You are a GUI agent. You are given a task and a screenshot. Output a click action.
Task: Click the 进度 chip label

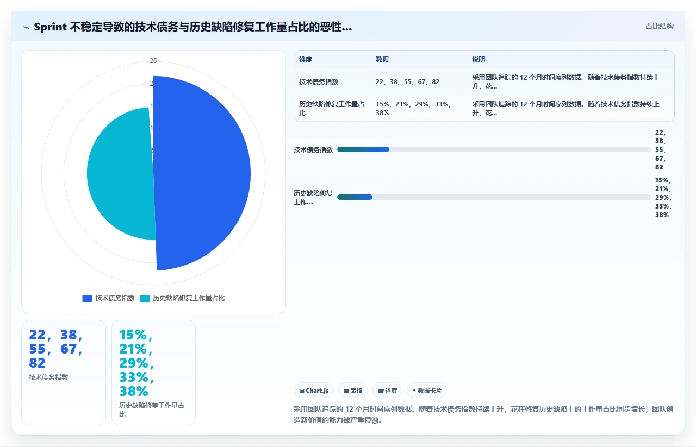tap(391, 391)
